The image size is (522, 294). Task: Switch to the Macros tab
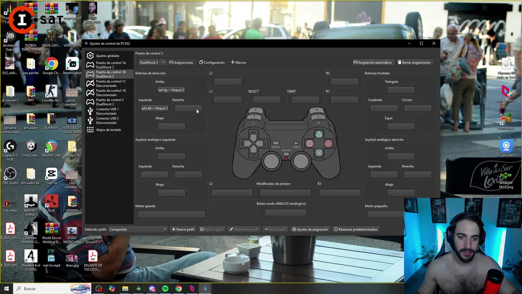(x=239, y=62)
